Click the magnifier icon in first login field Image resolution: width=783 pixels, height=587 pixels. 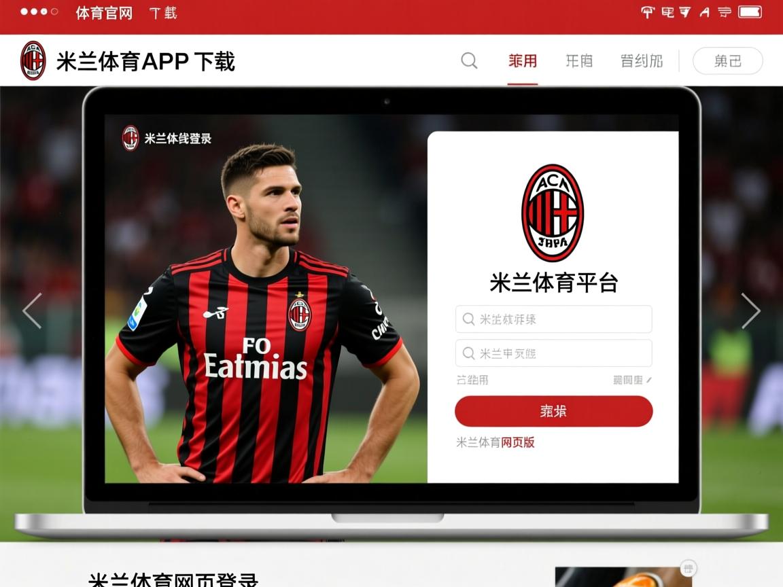[468, 319]
